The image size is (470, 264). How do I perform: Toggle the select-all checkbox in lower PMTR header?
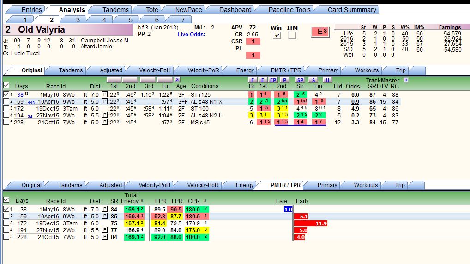pyautogui.click(x=6, y=199)
